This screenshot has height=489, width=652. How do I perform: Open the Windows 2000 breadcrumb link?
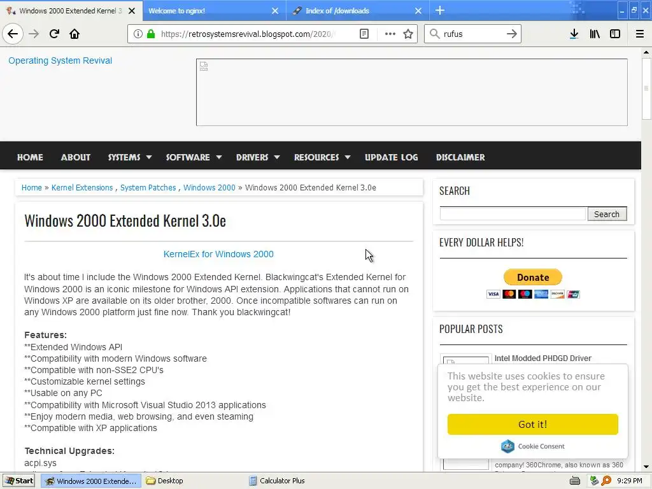point(209,188)
